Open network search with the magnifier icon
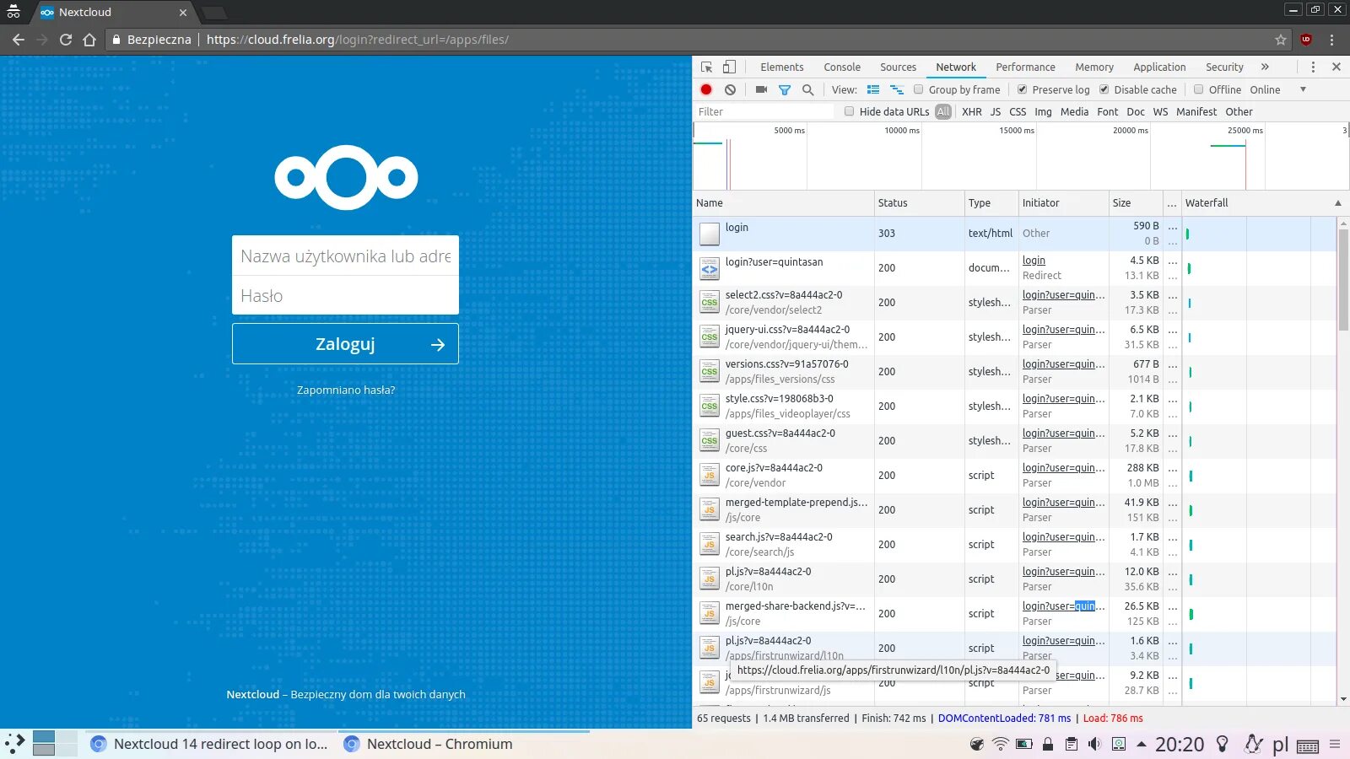The image size is (1350, 759). pyautogui.click(x=808, y=89)
